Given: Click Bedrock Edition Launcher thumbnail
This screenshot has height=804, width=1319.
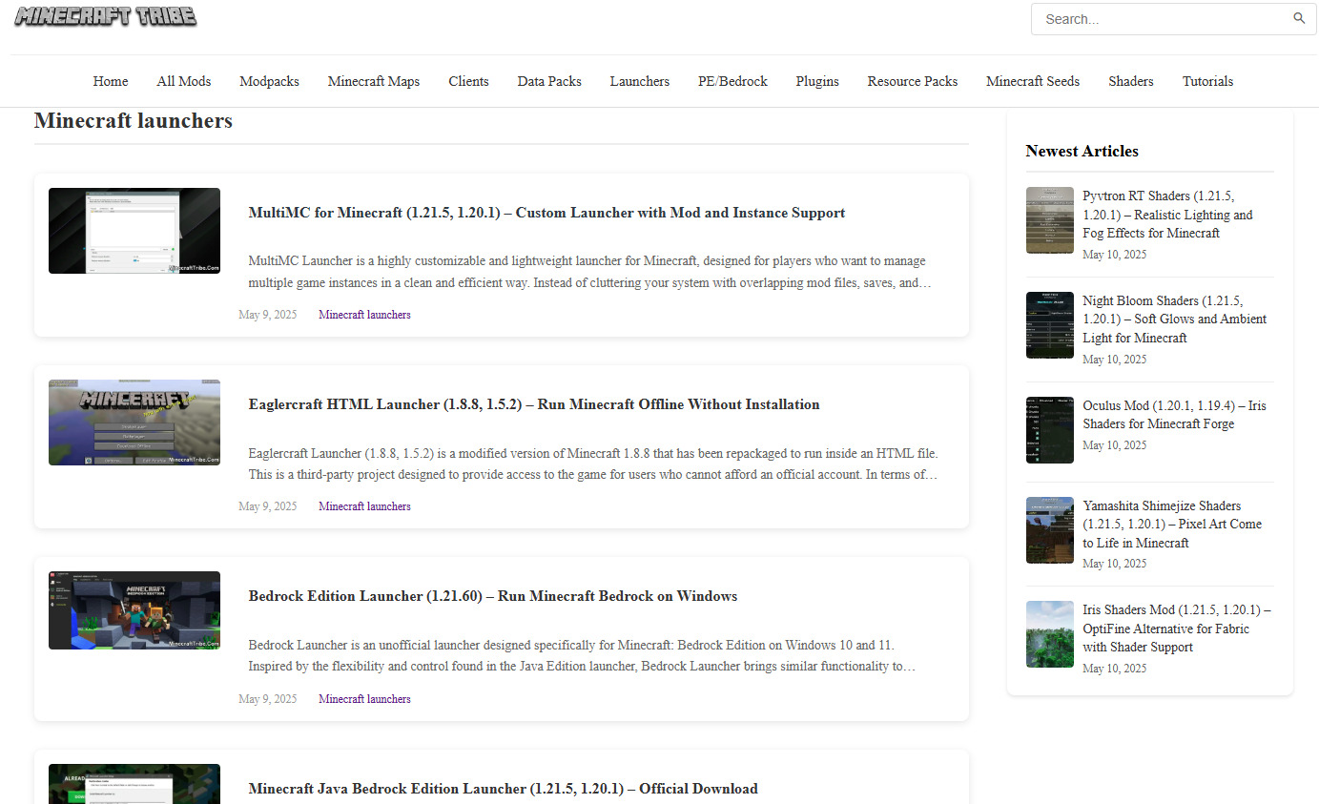Looking at the screenshot, I should (134, 610).
